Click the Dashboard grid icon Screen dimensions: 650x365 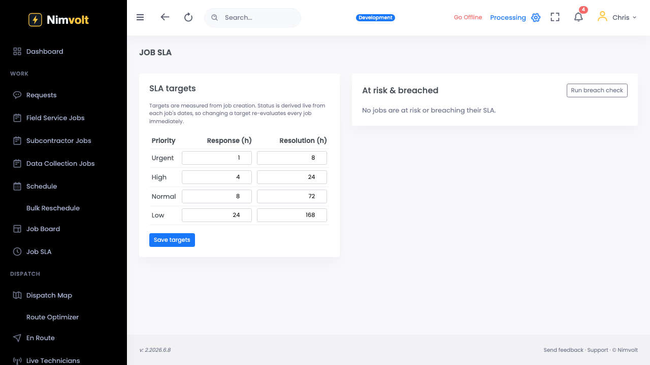coord(17,51)
